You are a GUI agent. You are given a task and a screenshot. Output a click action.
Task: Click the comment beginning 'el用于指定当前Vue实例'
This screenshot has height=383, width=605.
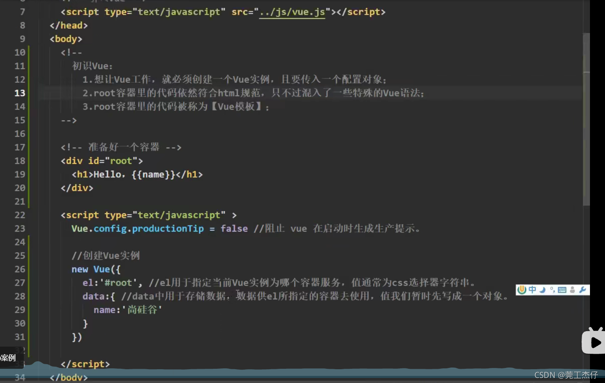coord(313,283)
